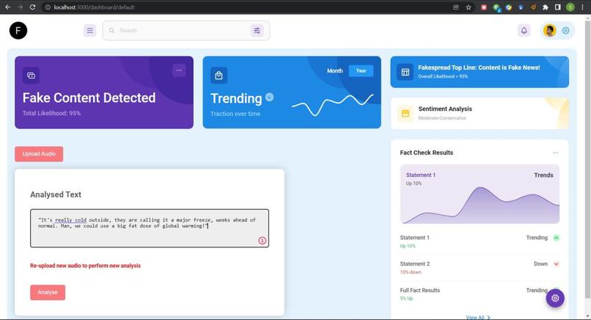Click 'Full Fact Results' row label
Screen dimensions: 591x320
pos(420,290)
